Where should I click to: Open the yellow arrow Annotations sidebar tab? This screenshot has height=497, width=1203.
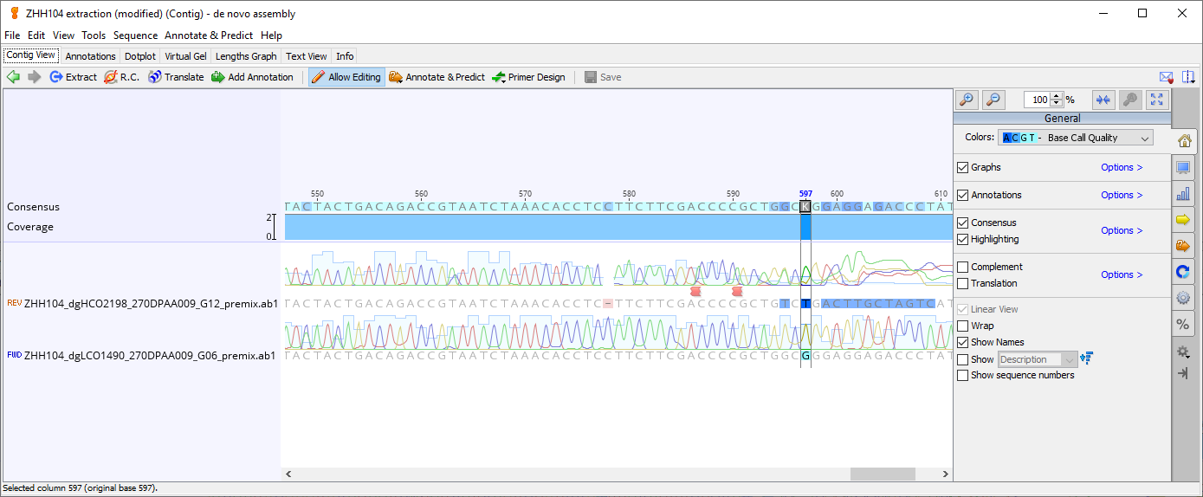pyautogui.click(x=1183, y=220)
